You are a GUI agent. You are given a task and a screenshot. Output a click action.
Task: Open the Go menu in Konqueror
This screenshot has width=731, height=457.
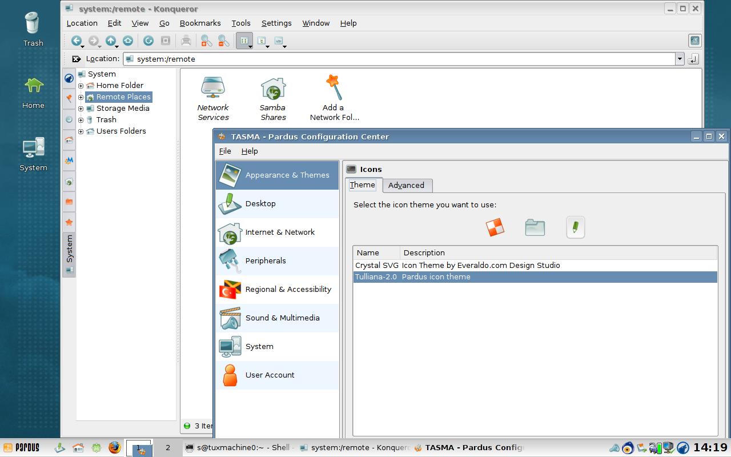pos(164,23)
